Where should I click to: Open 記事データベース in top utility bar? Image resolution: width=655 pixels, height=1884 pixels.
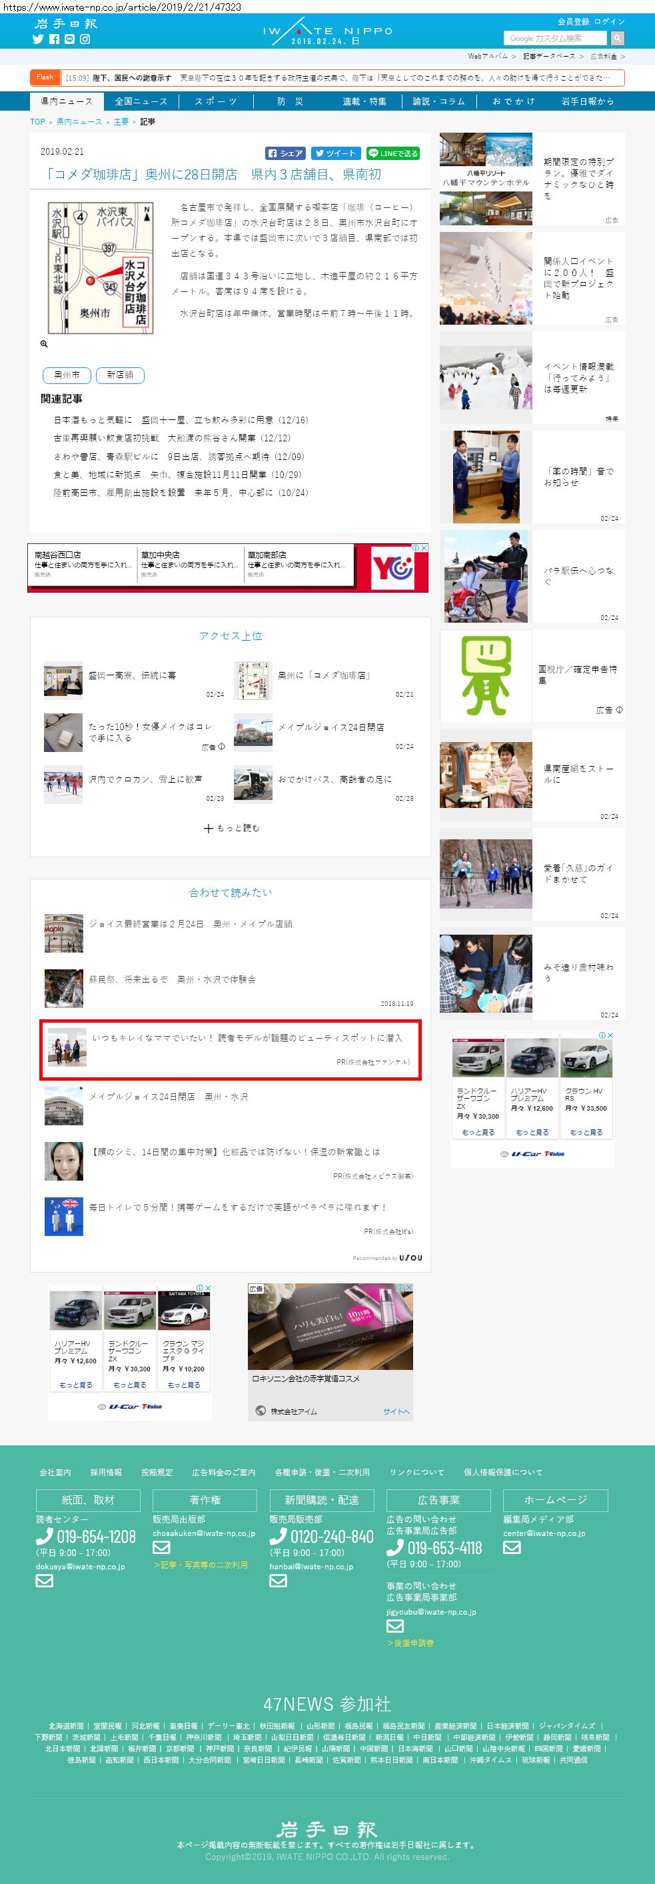549,56
